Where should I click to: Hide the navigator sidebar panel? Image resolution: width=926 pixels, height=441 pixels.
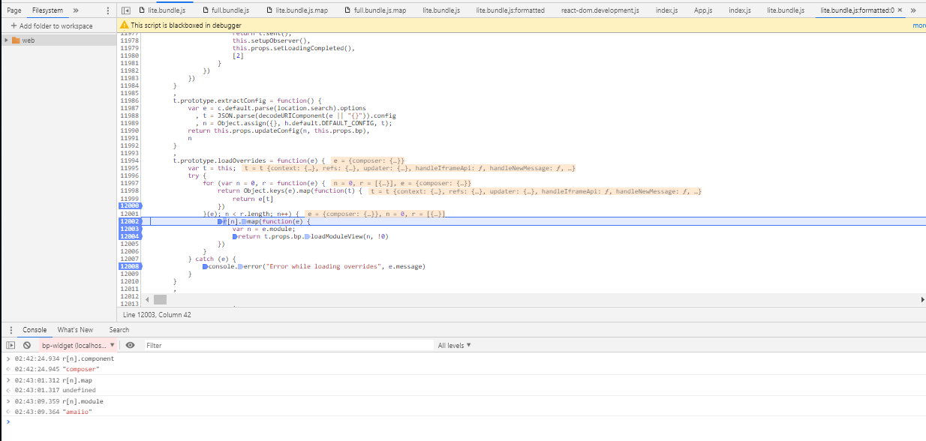125,10
